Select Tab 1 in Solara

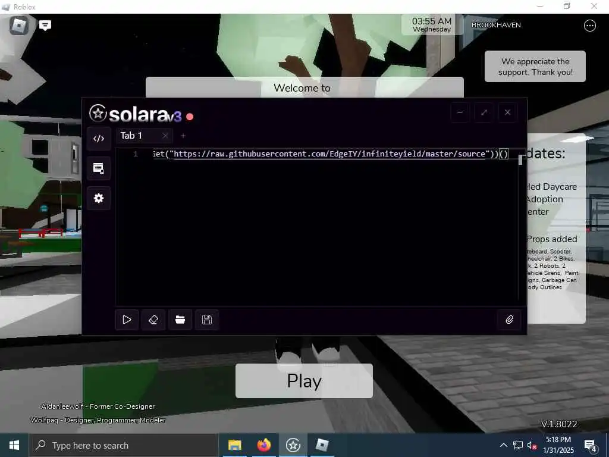click(131, 136)
